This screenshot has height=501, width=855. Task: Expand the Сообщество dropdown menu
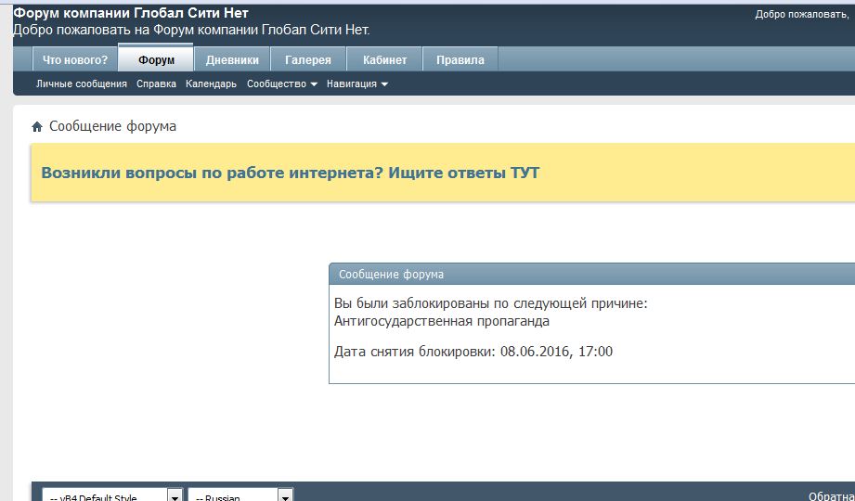coord(281,83)
